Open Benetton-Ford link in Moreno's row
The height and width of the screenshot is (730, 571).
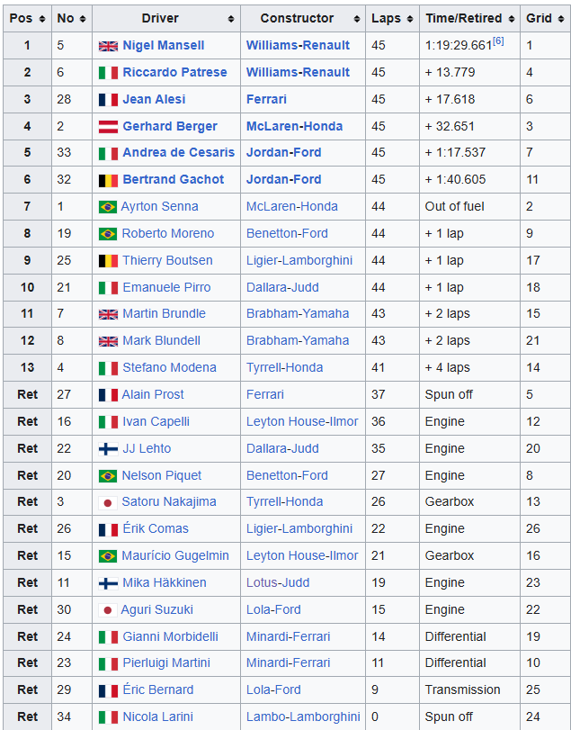[x=287, y=233]
